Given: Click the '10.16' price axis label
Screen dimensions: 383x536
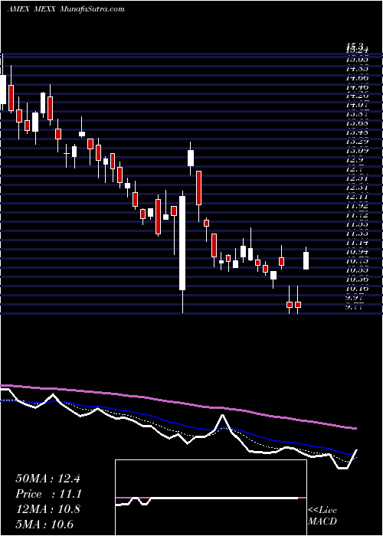Looking at the screenshot, I should (357, 289).
